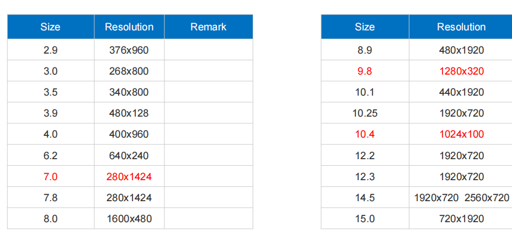Screen dimensions: 512x236
Task: Click the 4.0 size cell
Action: click(50, 134)
